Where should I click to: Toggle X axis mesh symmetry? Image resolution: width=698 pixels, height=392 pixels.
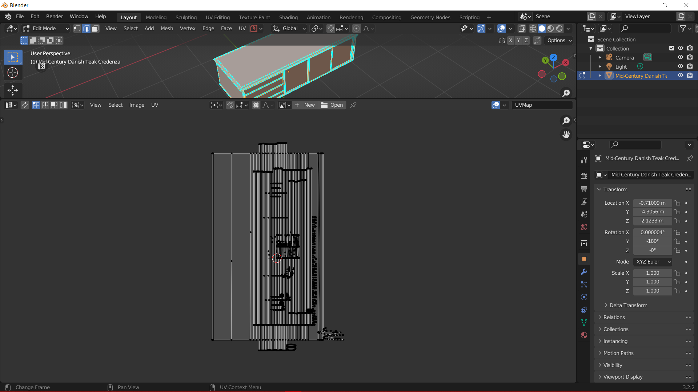click(511, 40)
